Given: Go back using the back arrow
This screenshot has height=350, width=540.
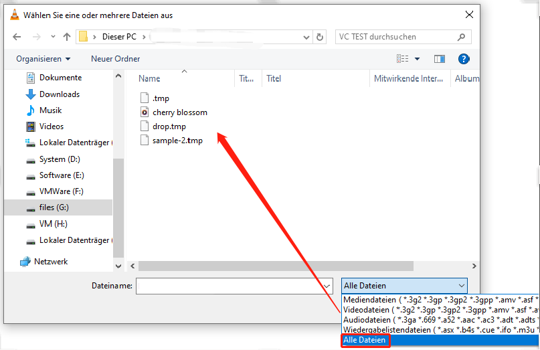Looking at the screenshot, I should point(17,37).
